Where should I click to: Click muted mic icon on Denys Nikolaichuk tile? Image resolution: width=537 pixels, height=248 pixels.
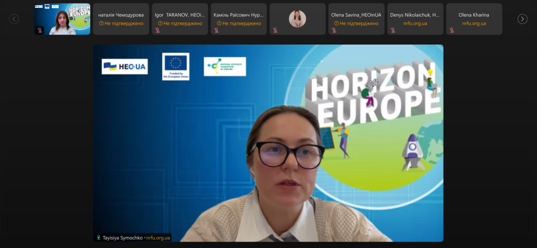coord(393,30)
